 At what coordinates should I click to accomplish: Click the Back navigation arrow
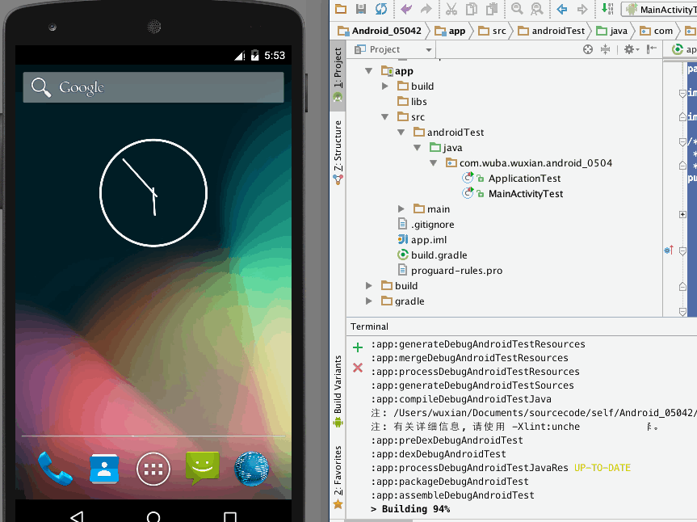click(x=562, y=8)
